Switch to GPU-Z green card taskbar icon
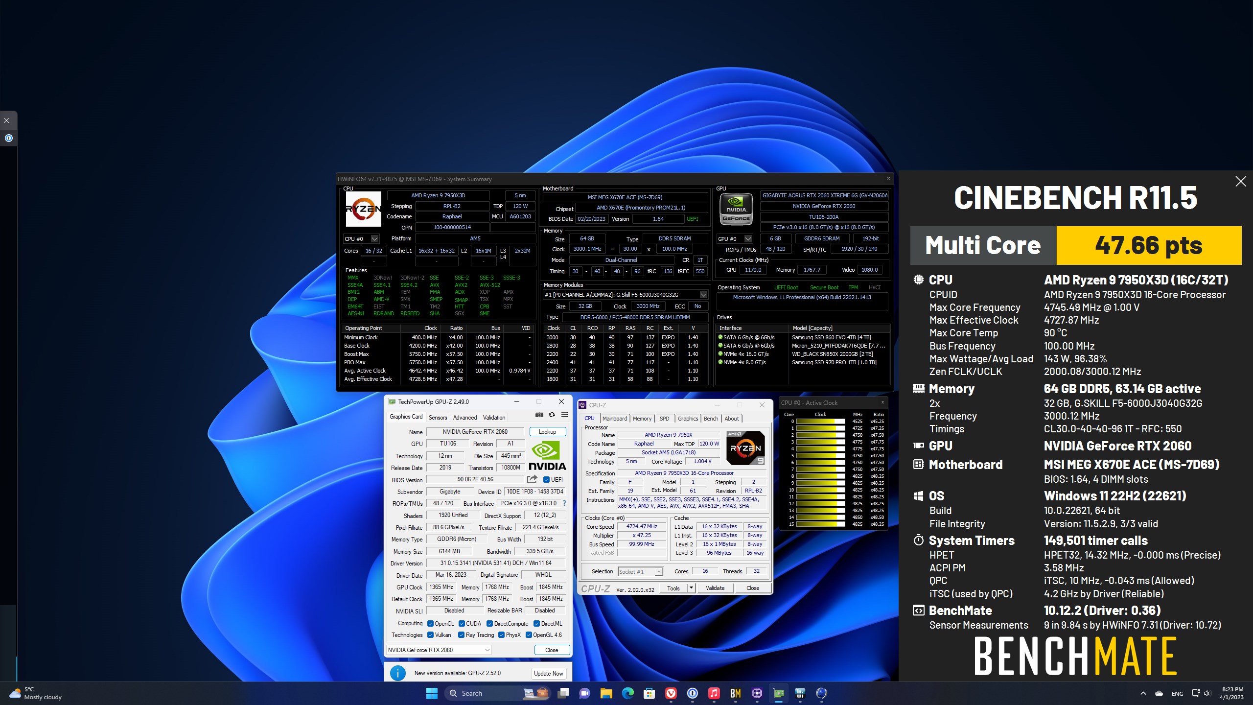Screen dimensions: 1253x705 [778, 693]
